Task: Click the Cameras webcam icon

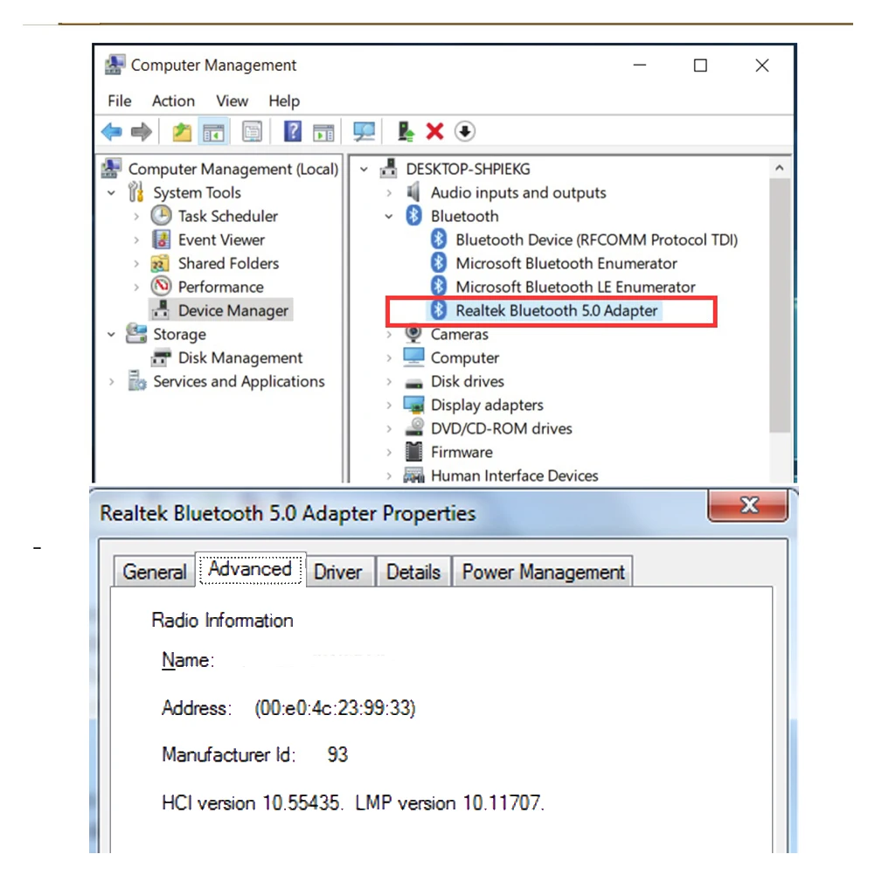Action: click(413, 334)
